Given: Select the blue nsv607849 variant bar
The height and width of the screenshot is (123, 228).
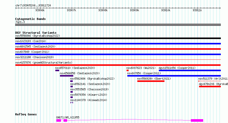Looking at the screenshot, I should (118, 54).
